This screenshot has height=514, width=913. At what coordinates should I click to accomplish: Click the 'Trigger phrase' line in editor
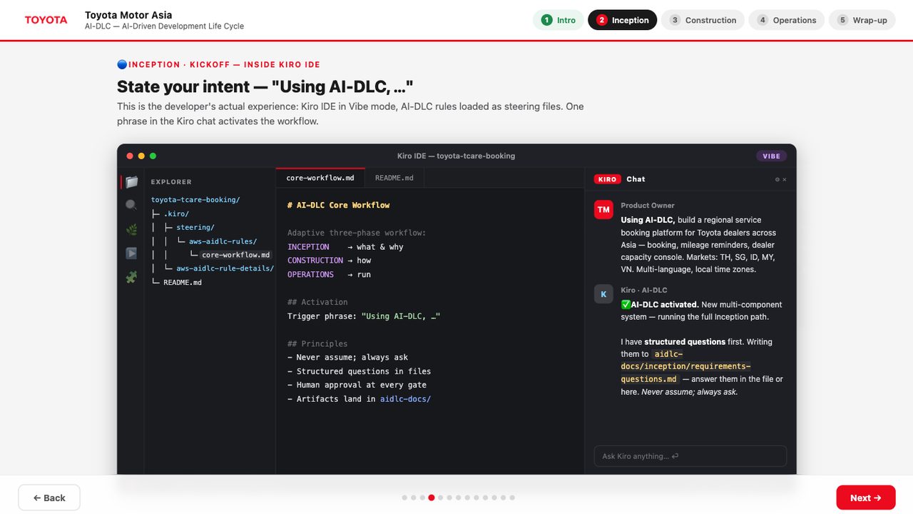pyautogui.click(x=364, y=316)
